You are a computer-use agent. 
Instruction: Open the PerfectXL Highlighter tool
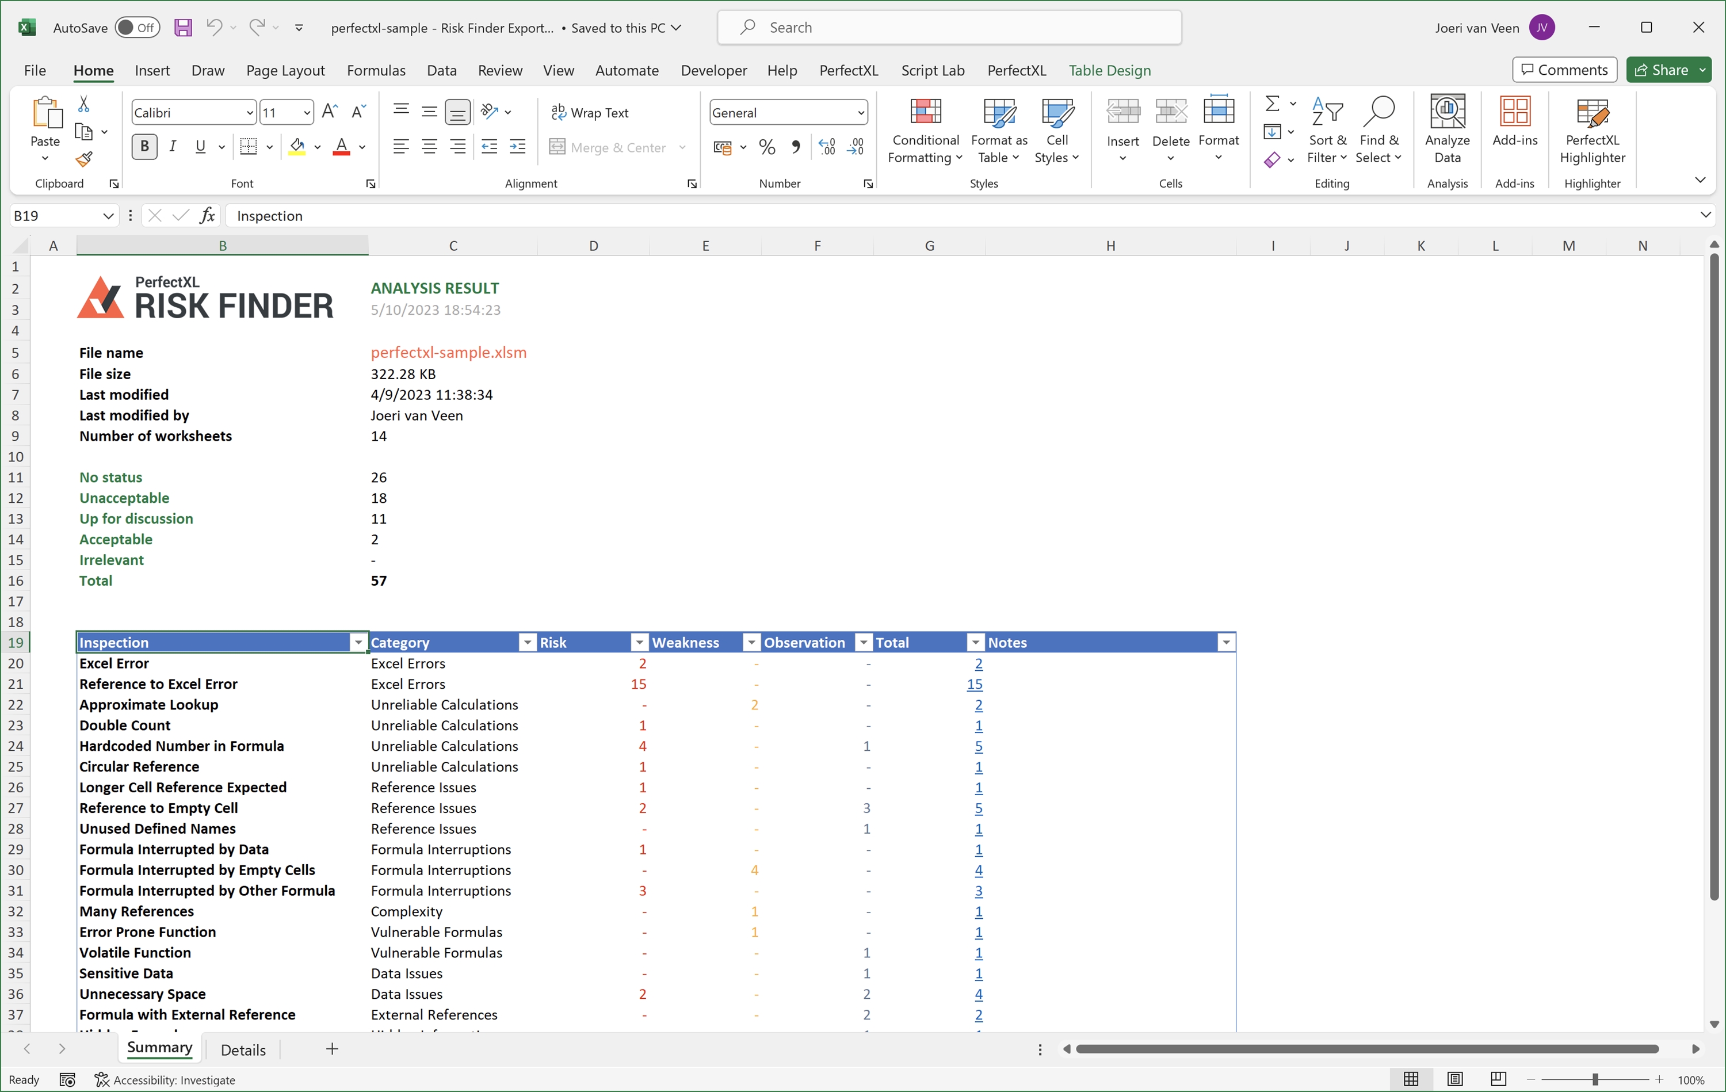pyautogui.click(x=1592, y=131)
